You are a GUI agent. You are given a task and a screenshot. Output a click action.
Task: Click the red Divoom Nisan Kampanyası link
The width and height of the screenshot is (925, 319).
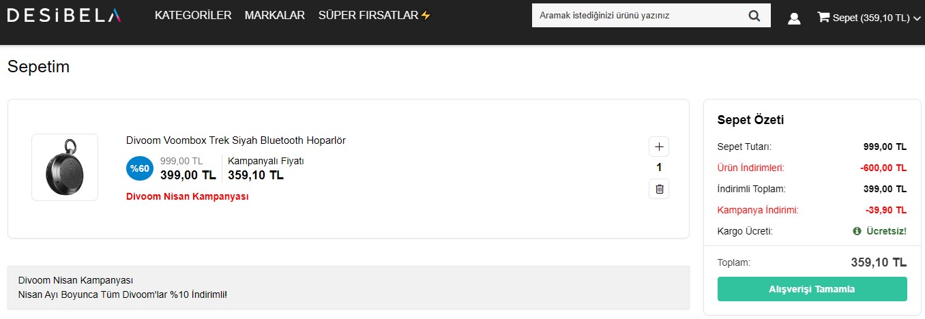click(188, 196)
